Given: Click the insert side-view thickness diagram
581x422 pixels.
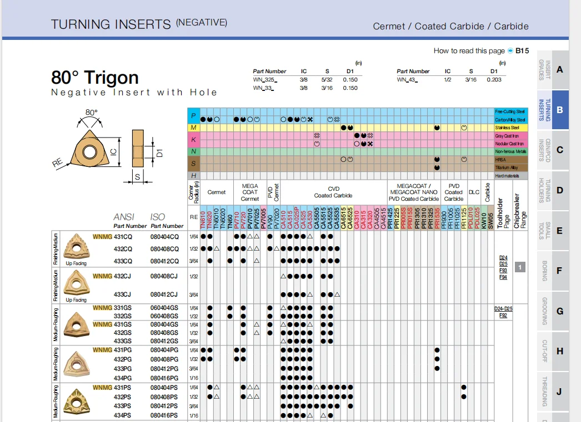Looking at the screenshot, I should coord(138,149).
